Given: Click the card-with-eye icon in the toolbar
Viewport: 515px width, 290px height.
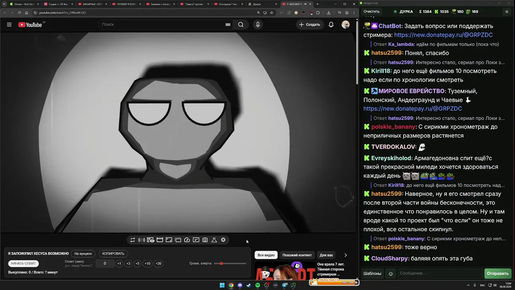Looking at the screenshot, I should [150, 240].
